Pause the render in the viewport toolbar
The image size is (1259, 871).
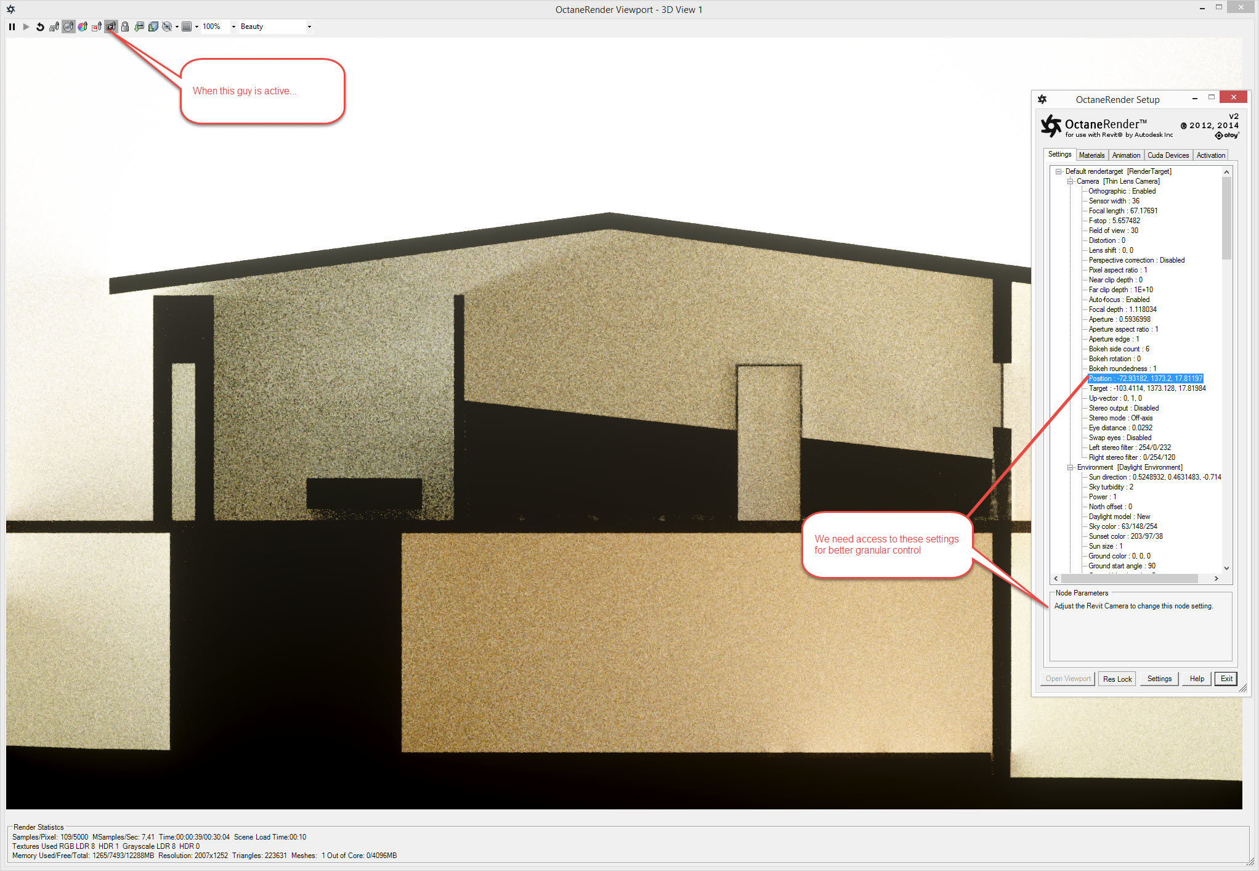click(12, 27)
